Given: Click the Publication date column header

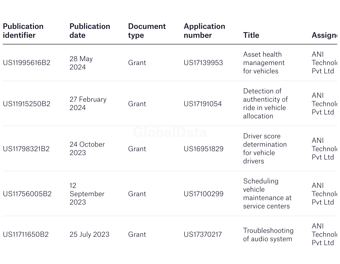Looking at the screenshot, I should point(90,31).
